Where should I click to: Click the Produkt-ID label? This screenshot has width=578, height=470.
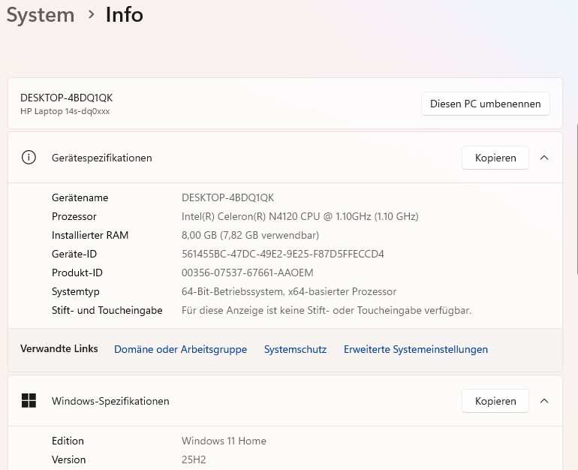77,273
